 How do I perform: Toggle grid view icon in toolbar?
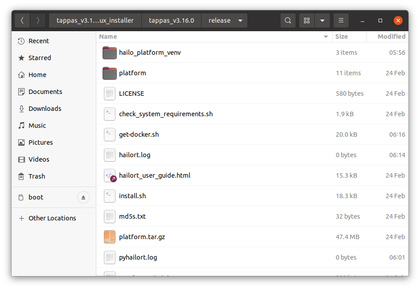(306, 20)
